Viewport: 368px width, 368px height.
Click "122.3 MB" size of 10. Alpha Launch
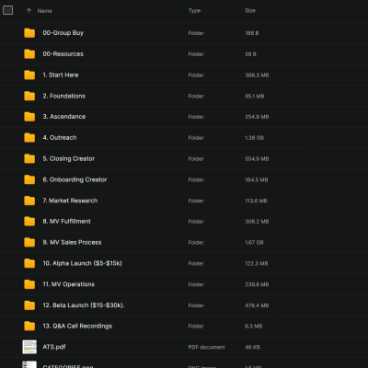tap(257, 264)
